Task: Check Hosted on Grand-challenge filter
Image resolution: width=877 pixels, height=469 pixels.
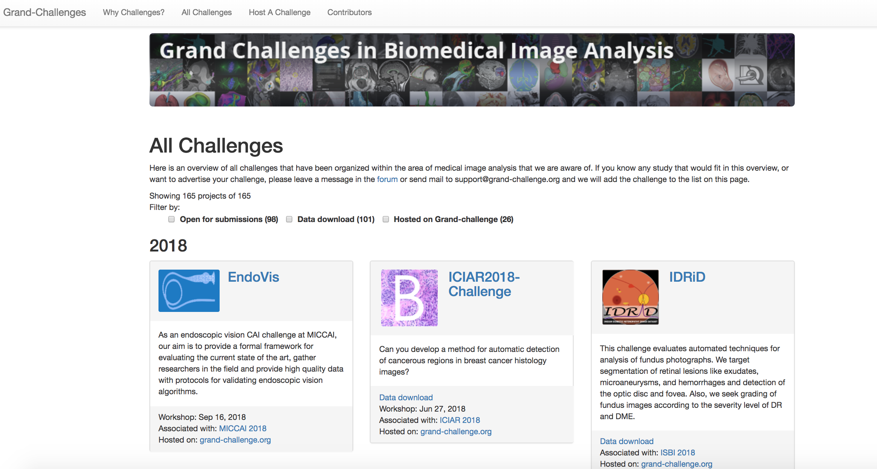Action: (386, 219)
